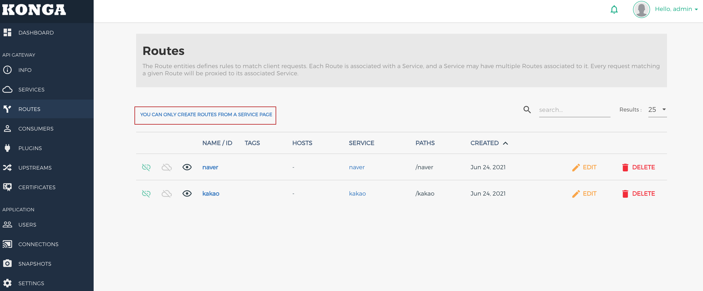This screenshot has width=703, height=291.
Task: Click the Consumers person icon
Action: 7,129
